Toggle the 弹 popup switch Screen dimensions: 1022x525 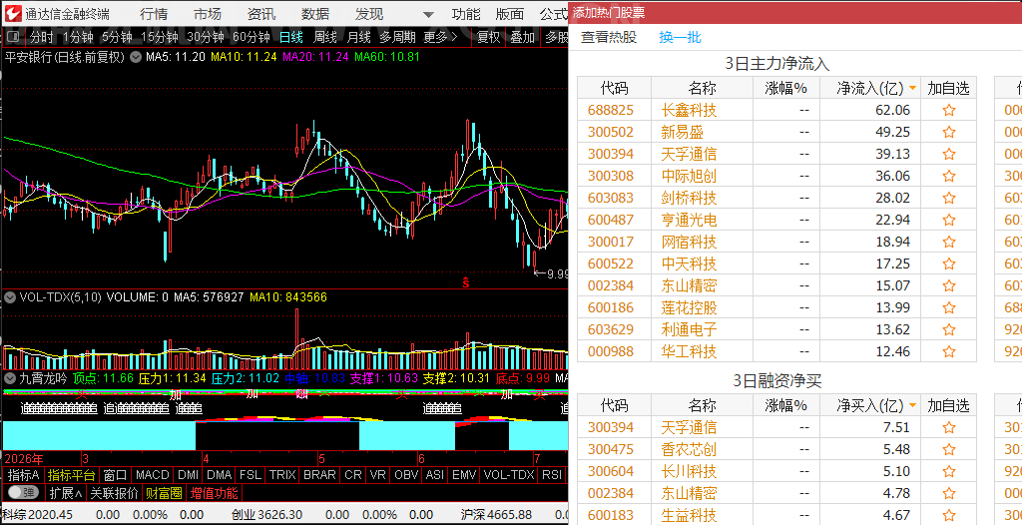point(24,492)
